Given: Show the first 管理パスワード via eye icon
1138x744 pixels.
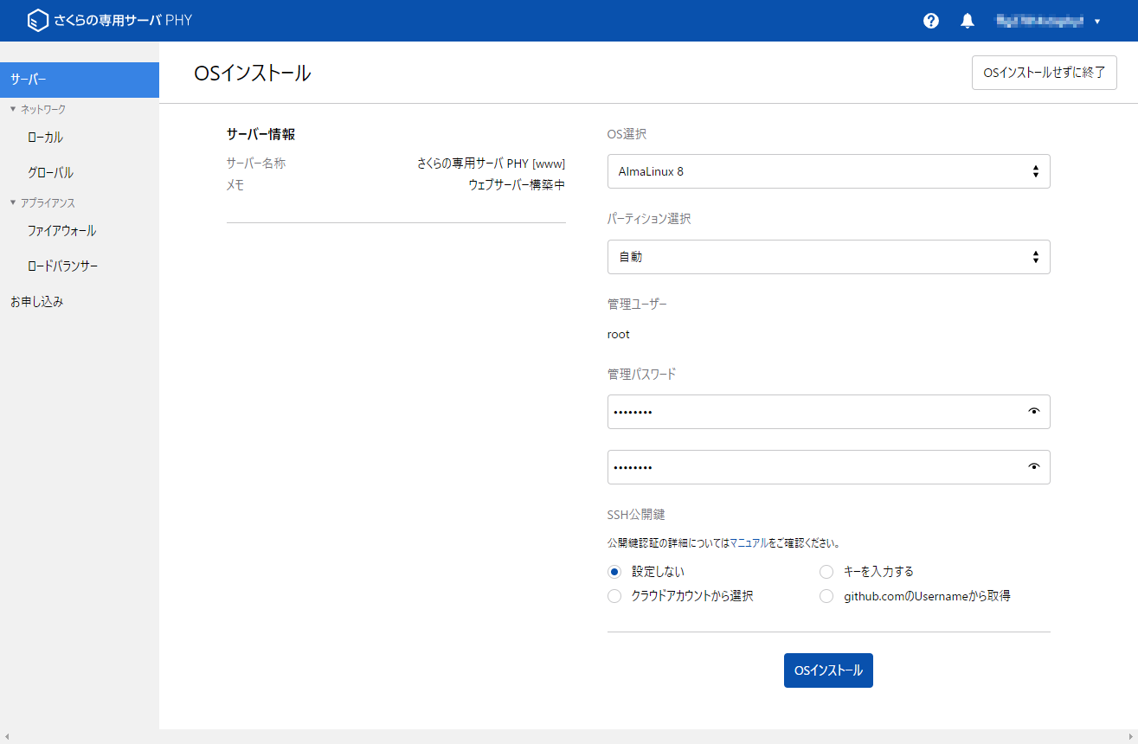Looking at the screenshot, I should 1033,412.
